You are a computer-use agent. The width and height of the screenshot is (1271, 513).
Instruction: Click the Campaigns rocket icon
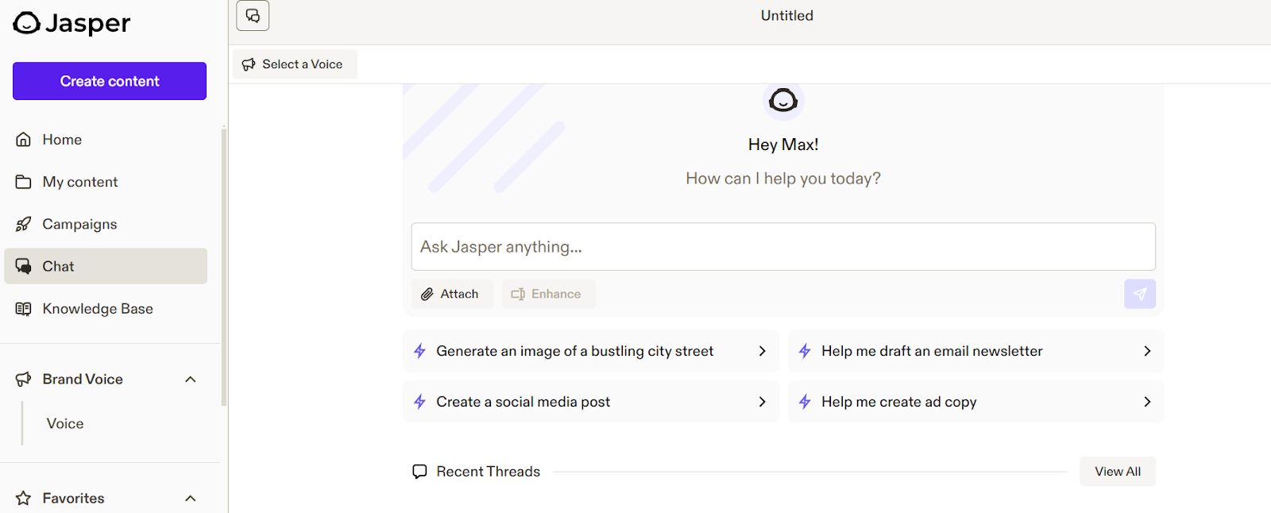[x=24, y=224]
